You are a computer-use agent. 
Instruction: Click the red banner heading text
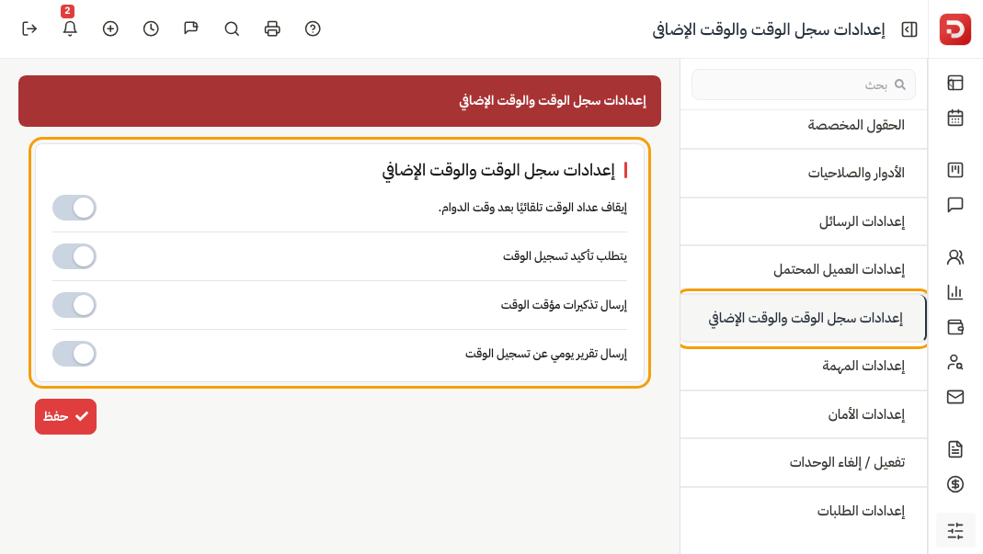(x=553, y=101)
